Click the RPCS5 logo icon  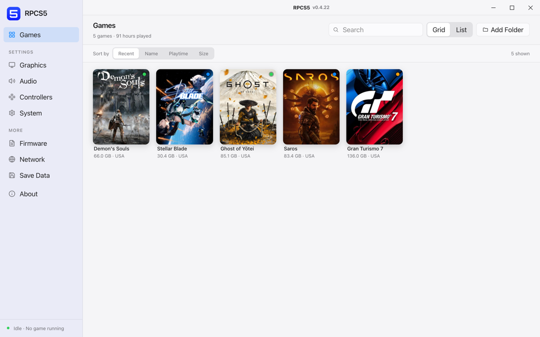click(13, 13)
